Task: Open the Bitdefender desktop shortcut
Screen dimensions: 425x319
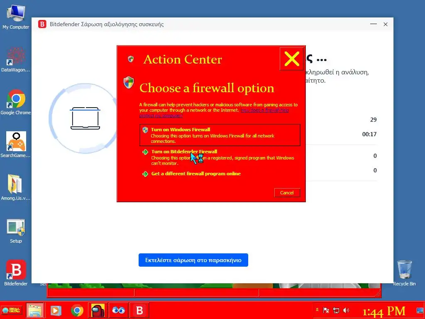Action: [16, 273]
